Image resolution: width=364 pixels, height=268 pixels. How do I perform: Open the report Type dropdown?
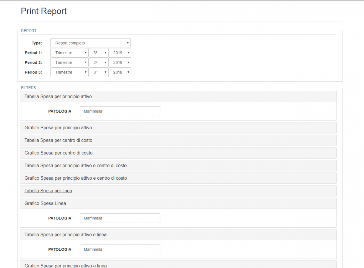90,43
